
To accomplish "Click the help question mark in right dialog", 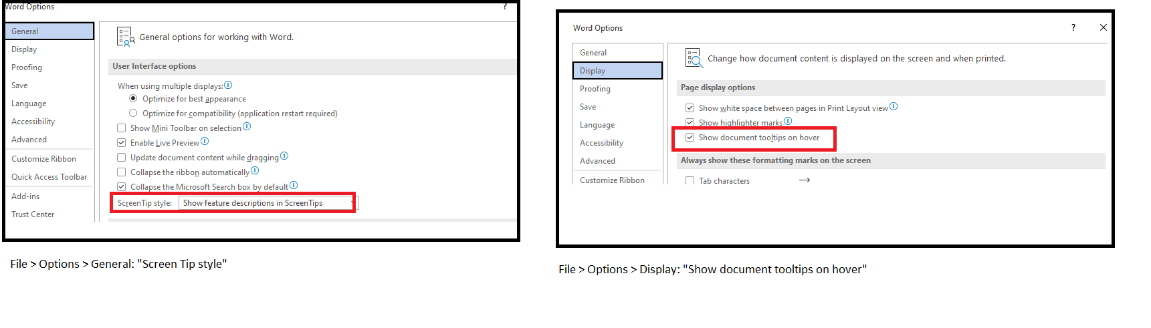I will [x=1073, y=27].
